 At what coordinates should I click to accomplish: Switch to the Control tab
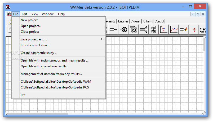pos(159,21)
